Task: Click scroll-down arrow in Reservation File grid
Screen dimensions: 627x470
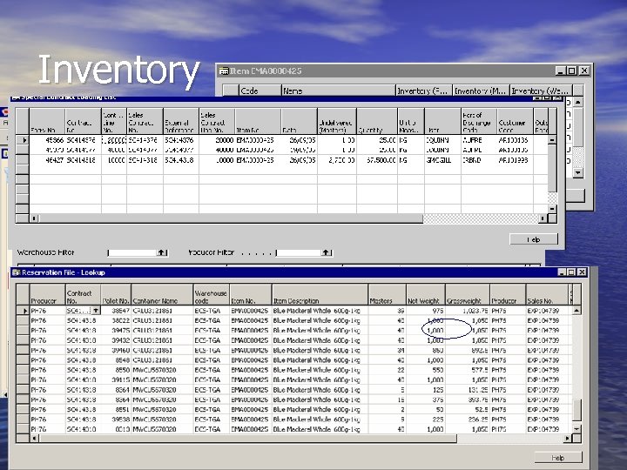Action: coord(576,428)
